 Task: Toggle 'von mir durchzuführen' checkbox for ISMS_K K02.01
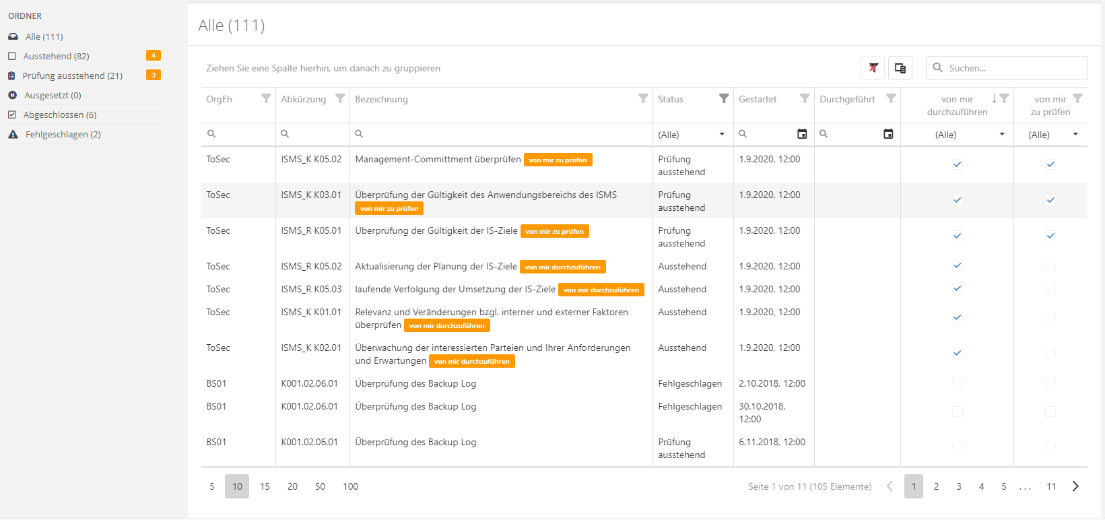[957, 353]
